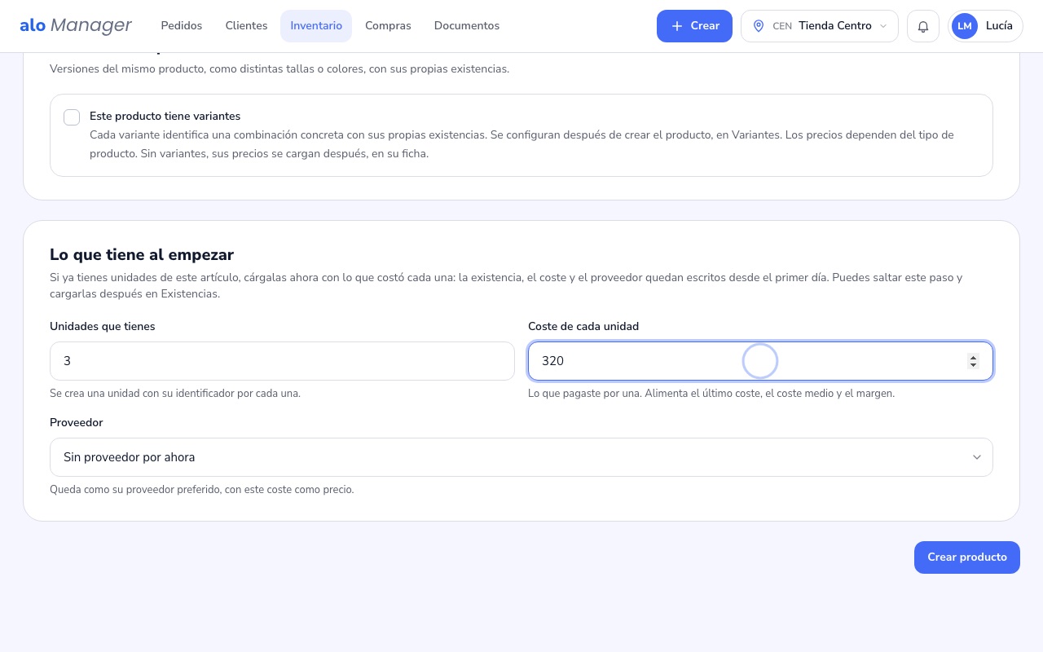Click the heading 'Lo que tiene al empezar'
Screen dimensions: 1043x652
(x=142, y=255)
